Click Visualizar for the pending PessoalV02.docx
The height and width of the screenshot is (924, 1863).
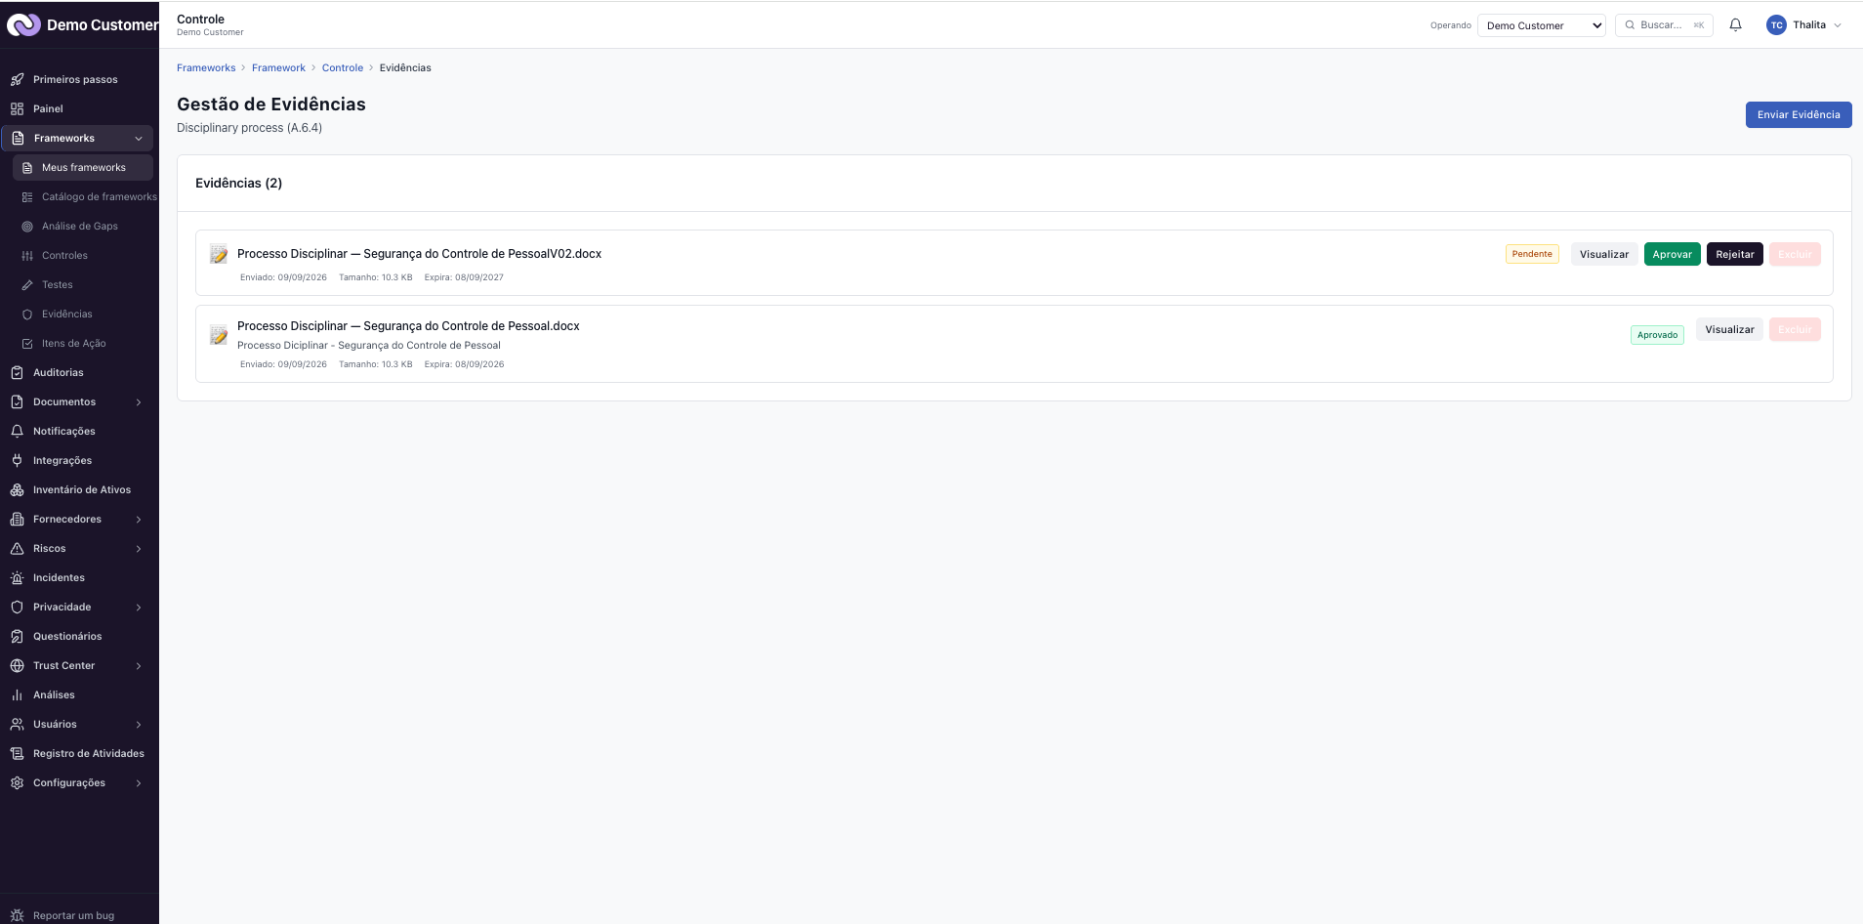click(1604, 254)
